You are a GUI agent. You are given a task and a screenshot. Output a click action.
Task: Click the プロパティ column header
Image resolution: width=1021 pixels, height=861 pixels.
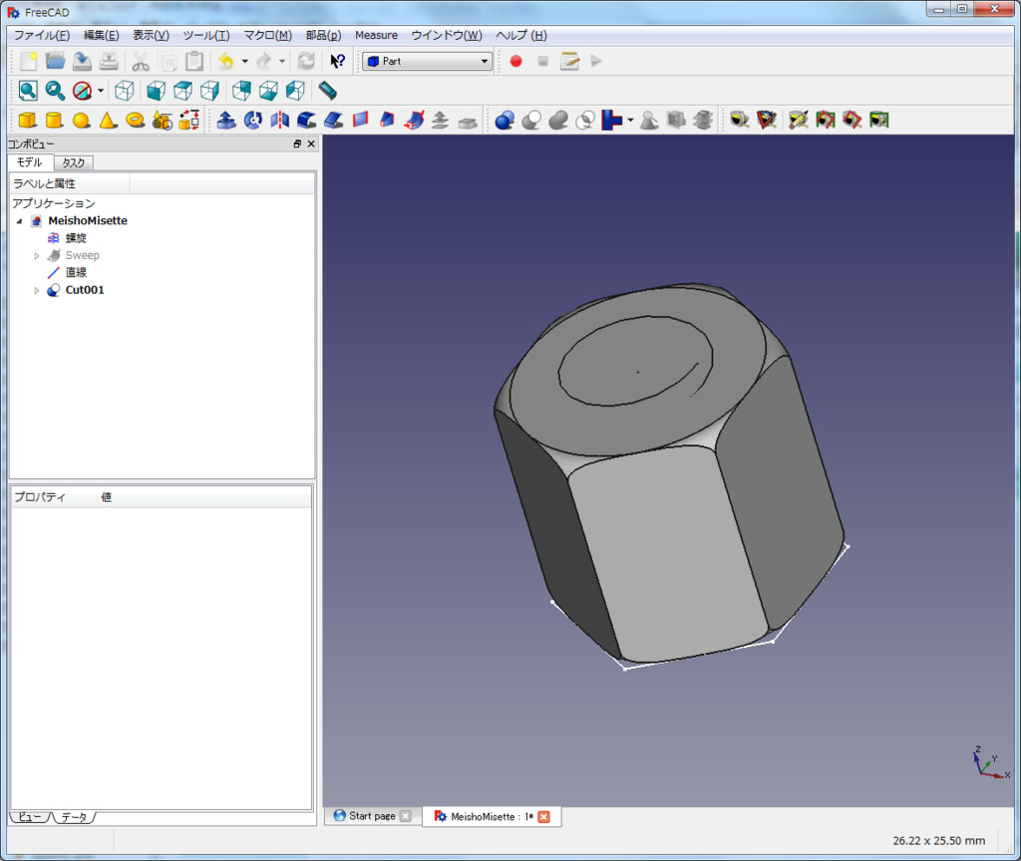coord(54,497)
